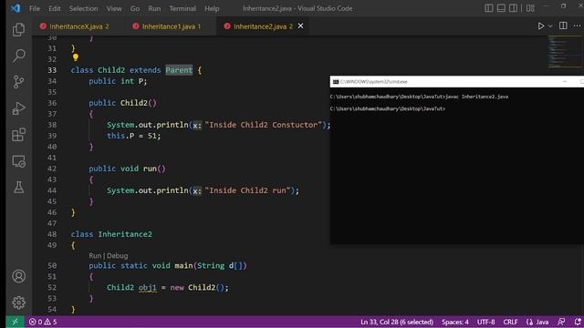The width and height of the screenshot is (584, 328).
Task: Open the Run and Debug view
Action: click(18, 108)
